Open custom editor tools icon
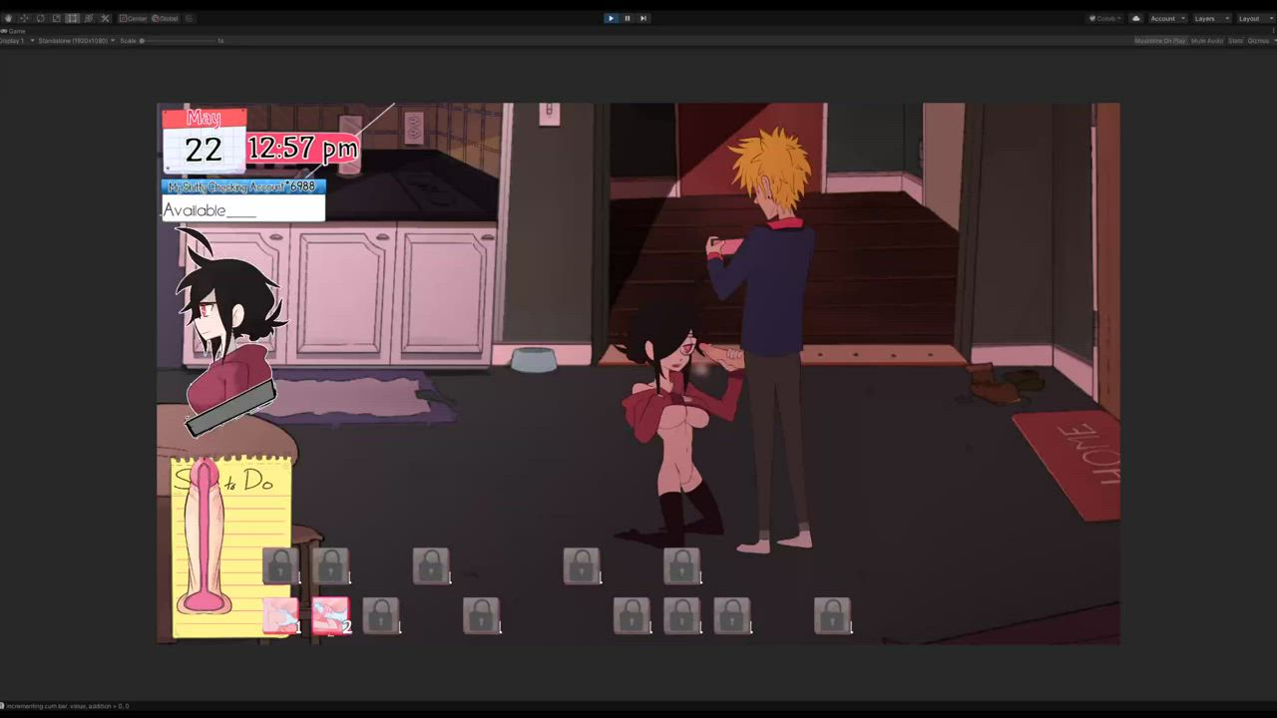1277x718 pixels. (105, 18)
